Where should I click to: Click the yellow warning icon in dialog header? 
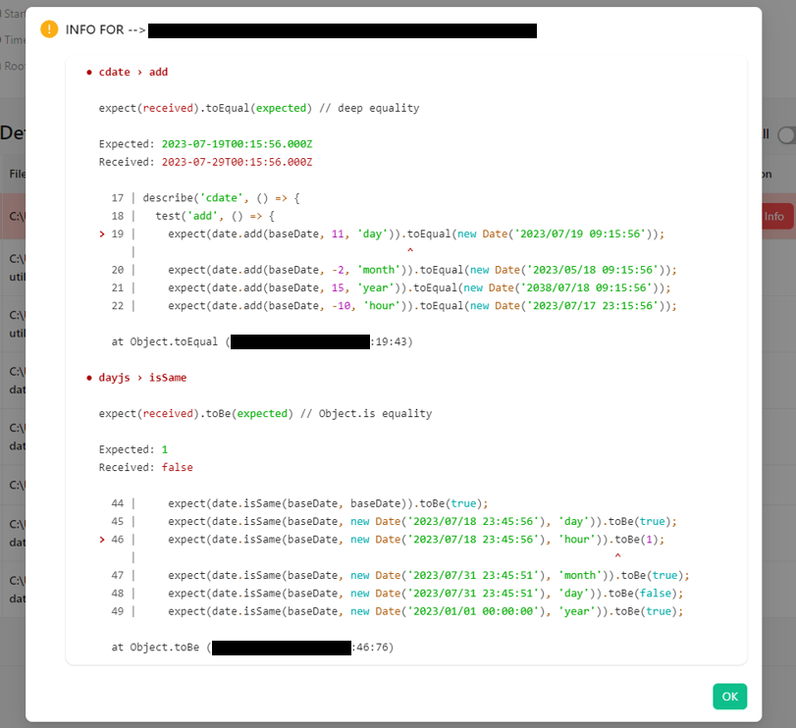[48, 29]
